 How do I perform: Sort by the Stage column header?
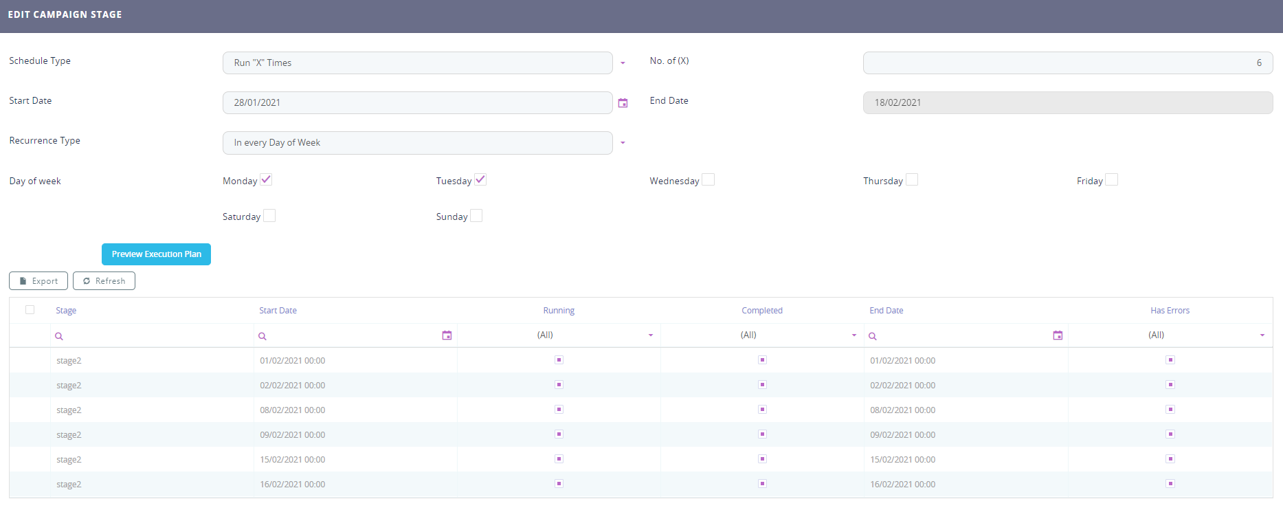point(66,311)
